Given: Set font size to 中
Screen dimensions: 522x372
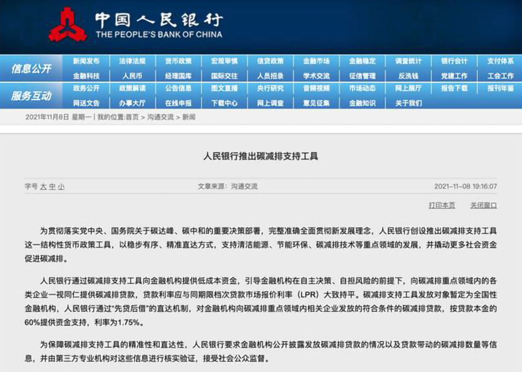Looking at the screenshot, I should coord(52,187).
